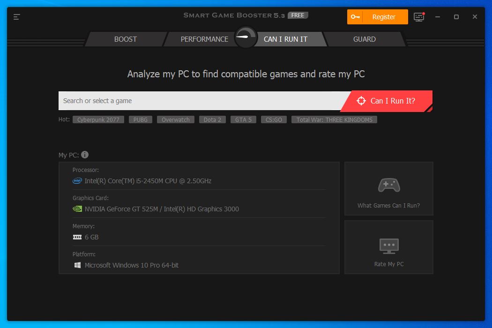The width and height of the screenshot is (492, 328).
Task: Open the hamburger menu icon
Action: pyautogui.click(x=16, y=17)
